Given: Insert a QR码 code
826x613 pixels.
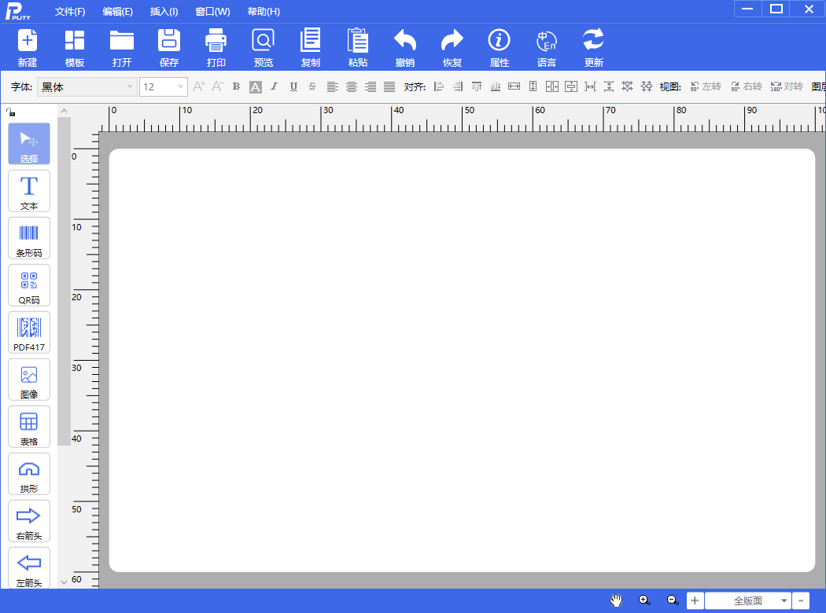Looking at the screenshot, I should [x=29, y=285].
